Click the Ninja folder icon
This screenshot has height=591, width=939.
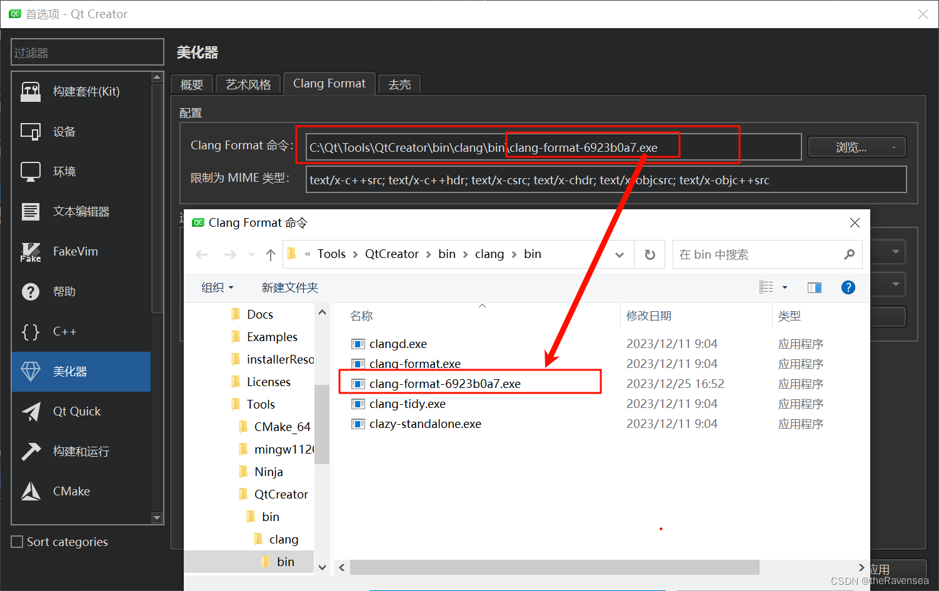(243, 472)
